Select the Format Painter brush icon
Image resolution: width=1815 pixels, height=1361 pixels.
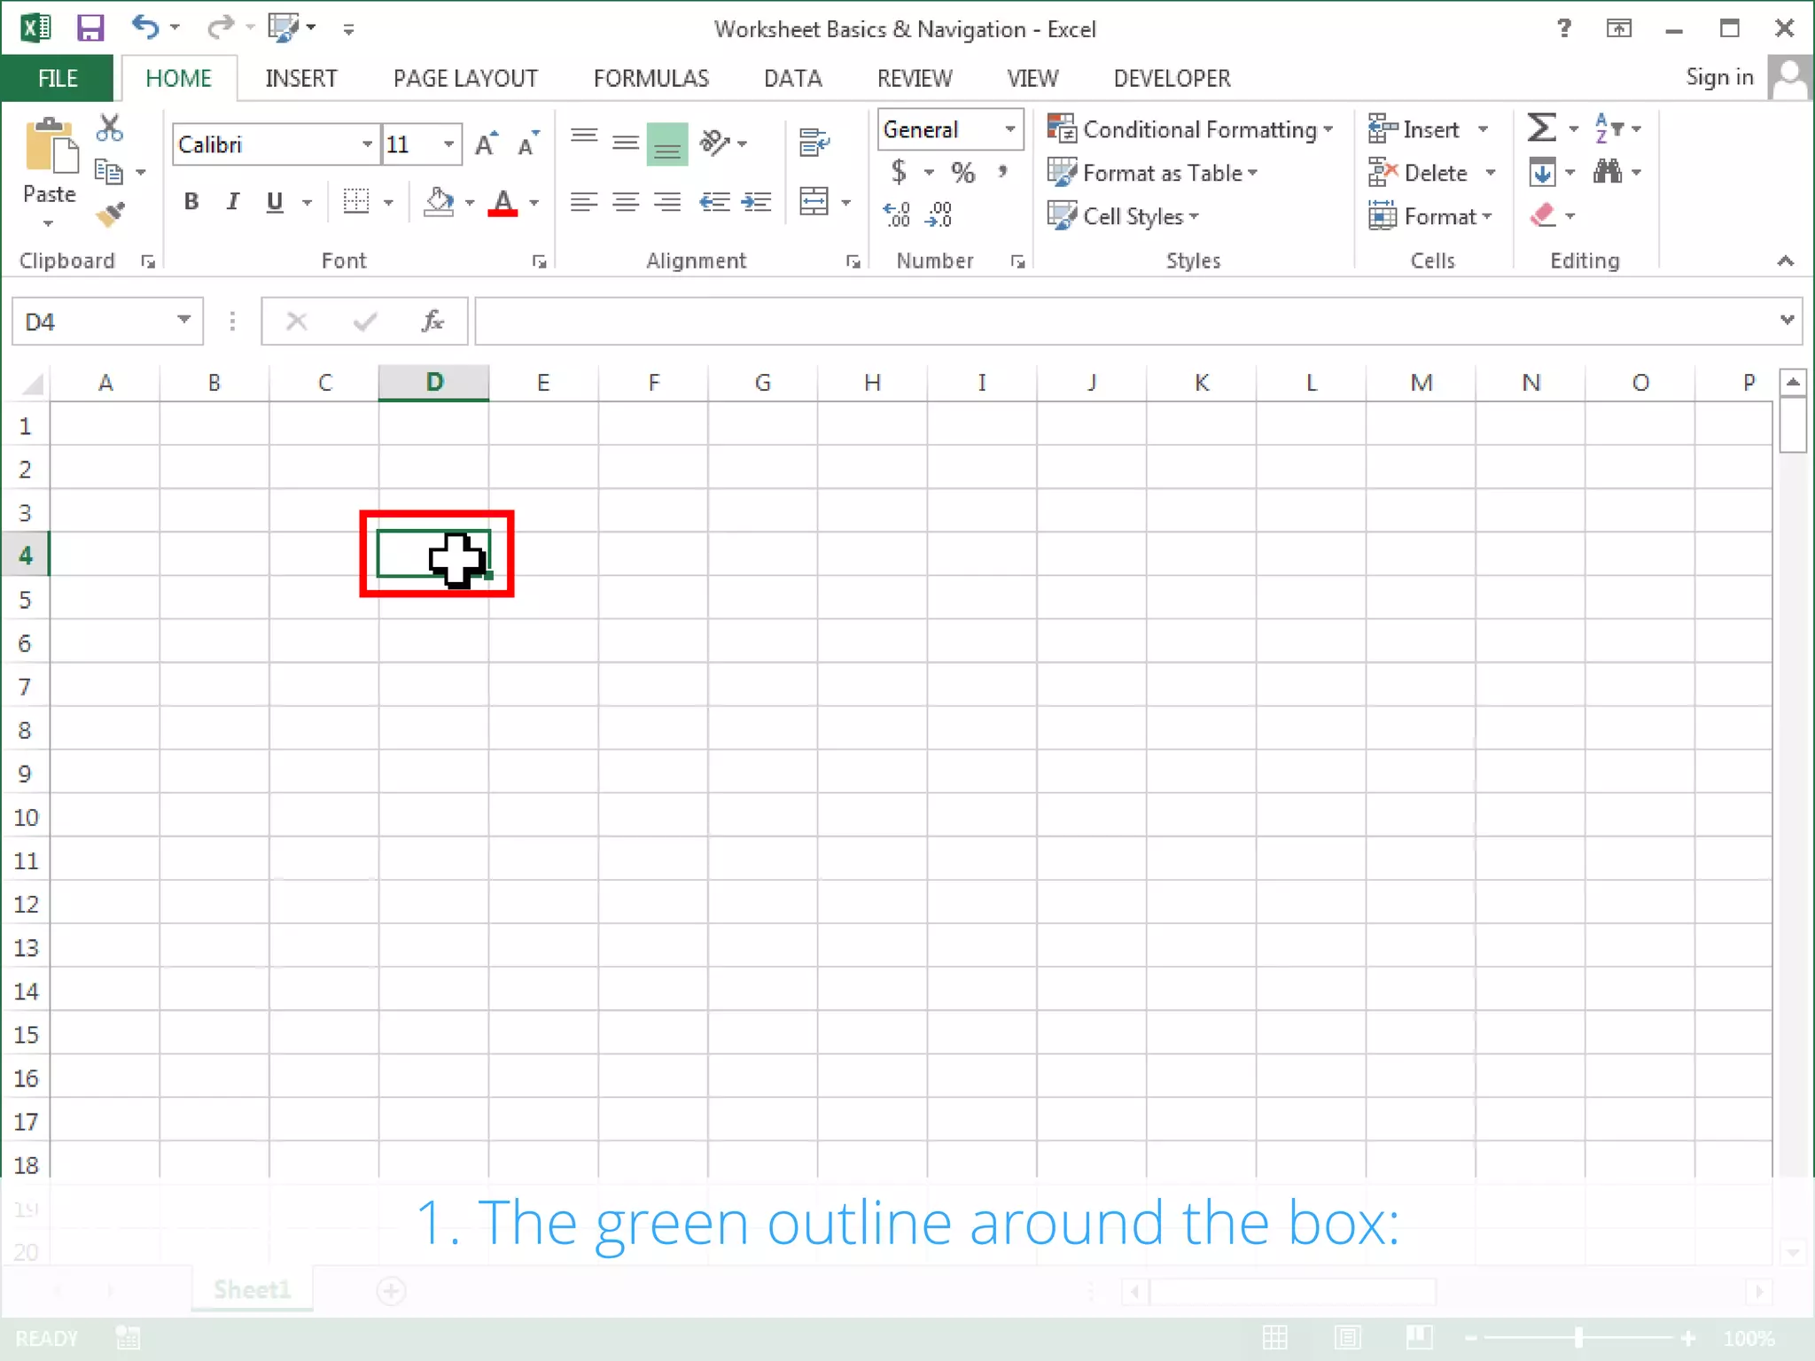tap(110, 214)
